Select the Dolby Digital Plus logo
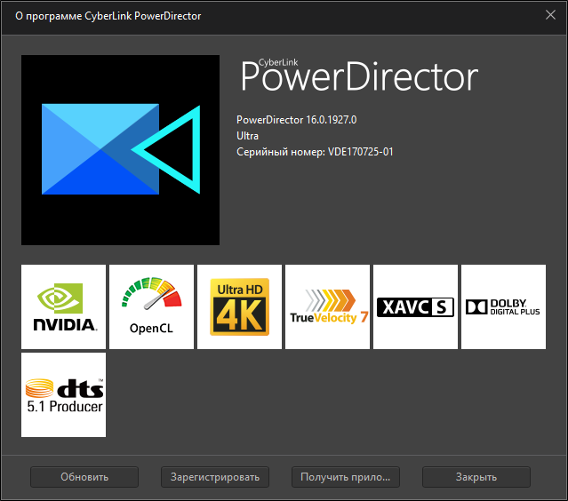Viewport: 568px width, 501px height. 503,307
